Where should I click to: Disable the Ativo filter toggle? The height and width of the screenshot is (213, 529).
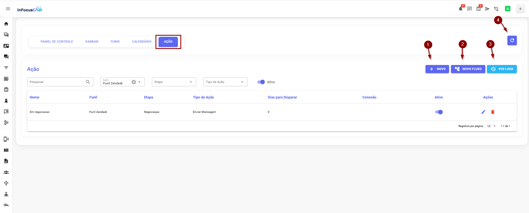261,82
